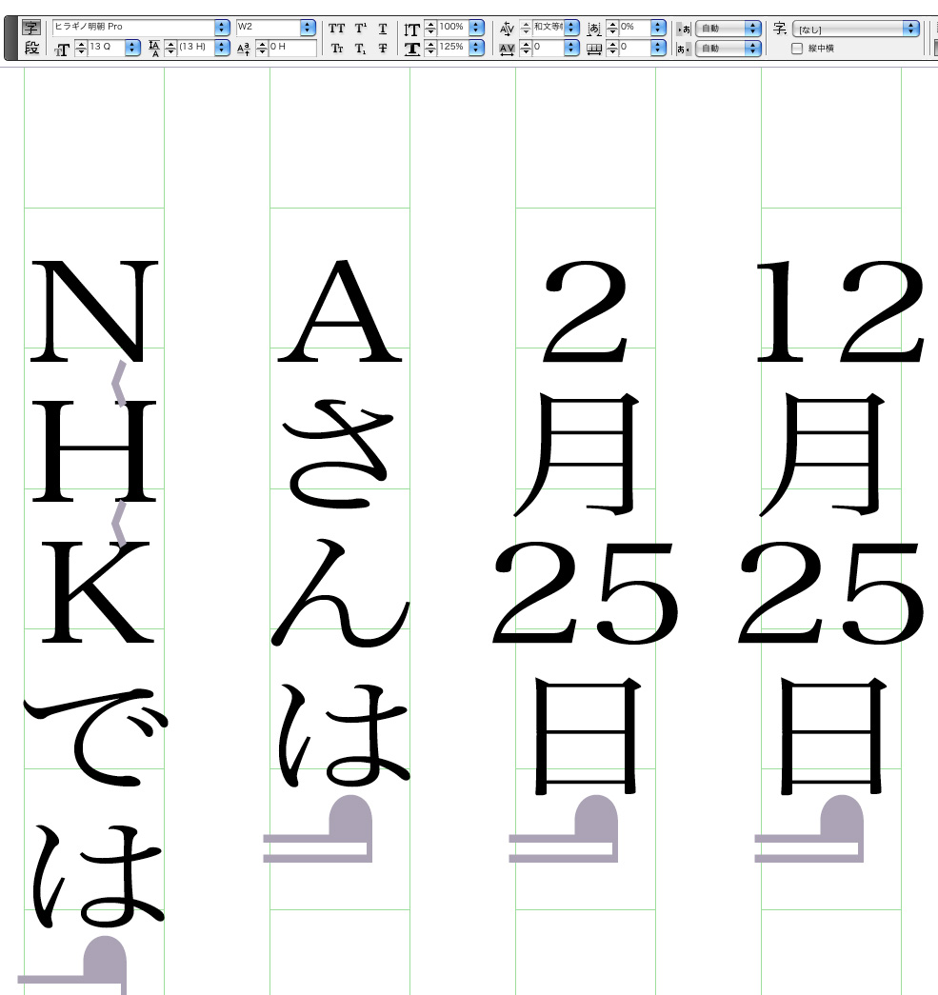Toggle Subscript formatting

pyautogui.click(x=360, y=49)
